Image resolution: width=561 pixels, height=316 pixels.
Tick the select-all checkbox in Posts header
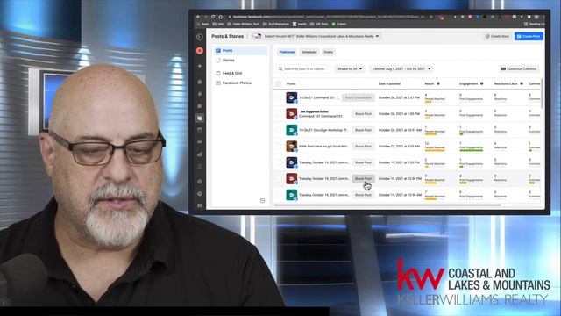(279, 84)
